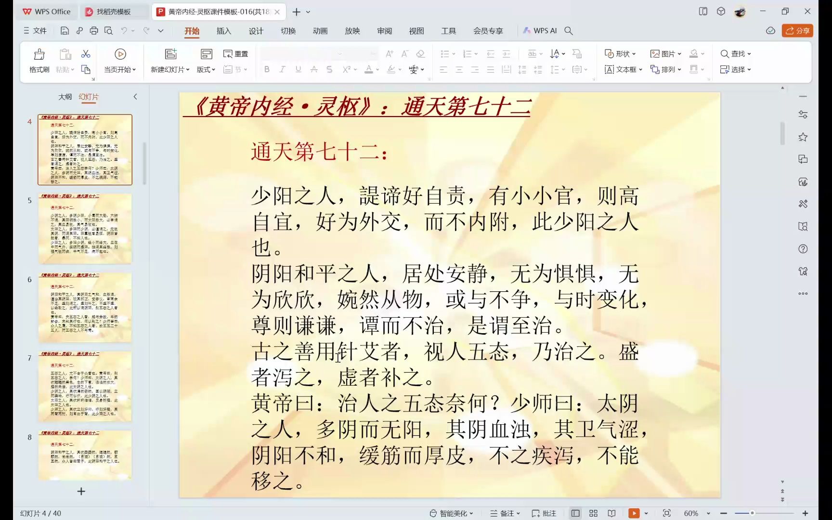Click the Redo arrow icon
Viewport: 832px width, 520px height.
click(x=146, y=31)
